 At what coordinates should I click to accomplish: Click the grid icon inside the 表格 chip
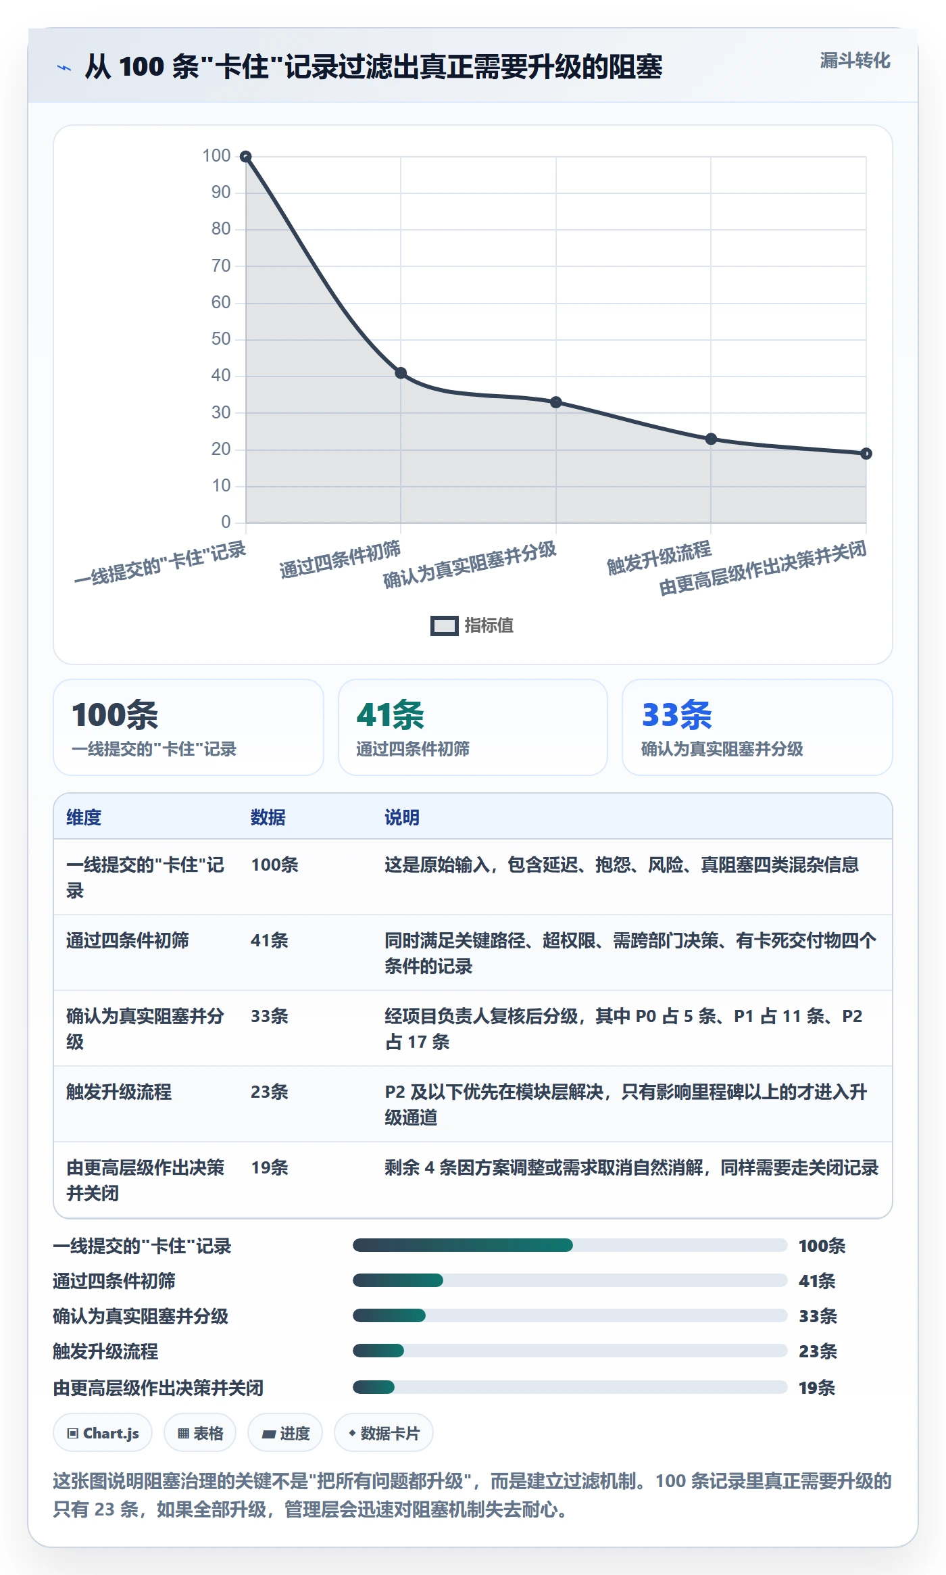coord(183,1434)
